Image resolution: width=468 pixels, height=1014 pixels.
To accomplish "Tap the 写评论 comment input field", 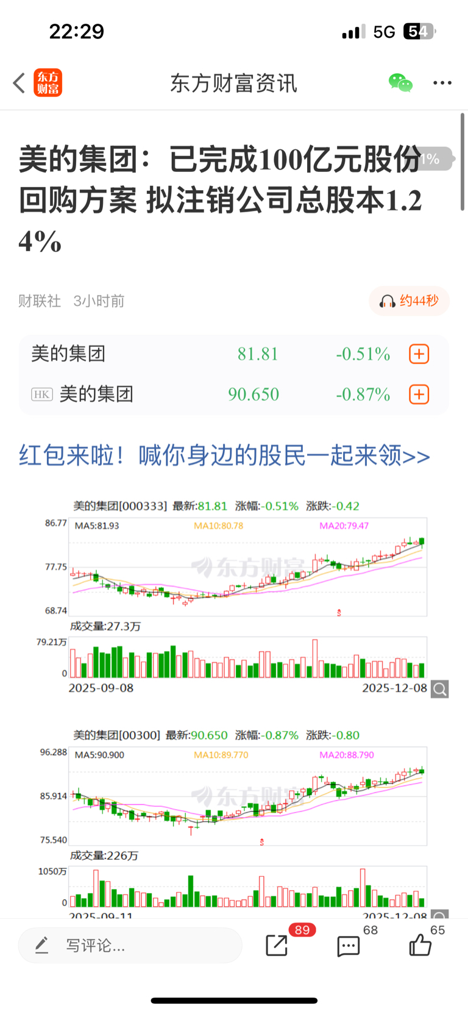I will [130, 946].
